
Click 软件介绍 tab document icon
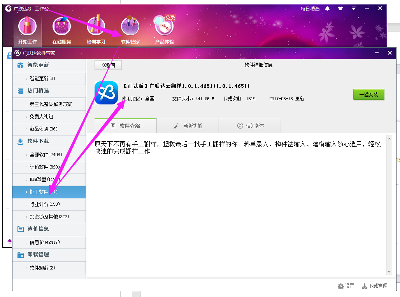pos(113,126)
